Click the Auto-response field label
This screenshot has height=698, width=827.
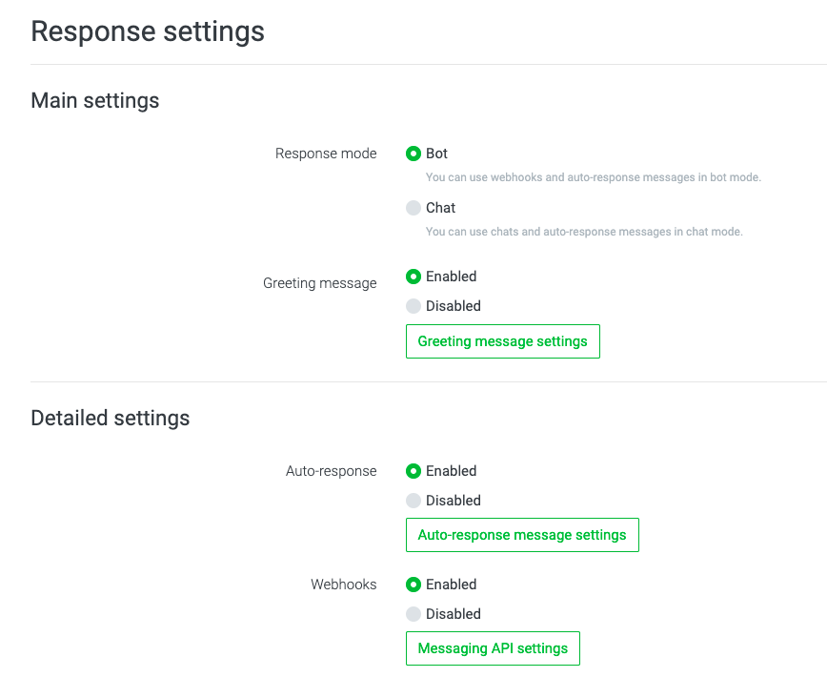(x=332, y=471)
